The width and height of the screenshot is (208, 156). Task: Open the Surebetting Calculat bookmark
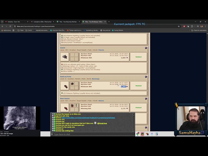[91, 30]
